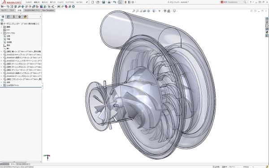This screenshot has height=168, width=269.
Task: Open the FeatureManager design tree tab icon
Action: tap(3, 17)
